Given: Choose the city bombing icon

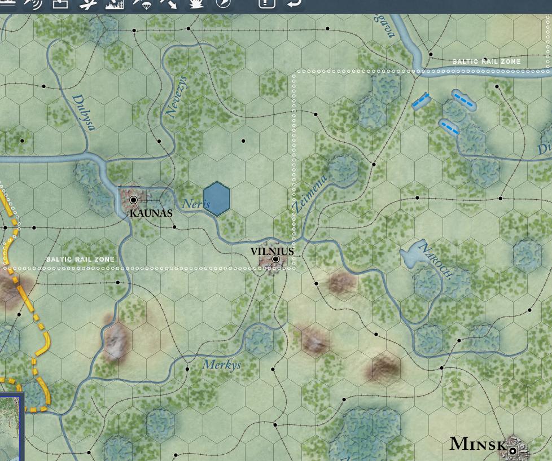Looking at the screenshot, I should (115, 3).
